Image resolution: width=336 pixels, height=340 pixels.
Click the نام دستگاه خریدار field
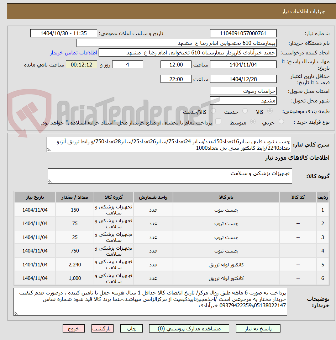pyautogui.click(x=177, y=43)
